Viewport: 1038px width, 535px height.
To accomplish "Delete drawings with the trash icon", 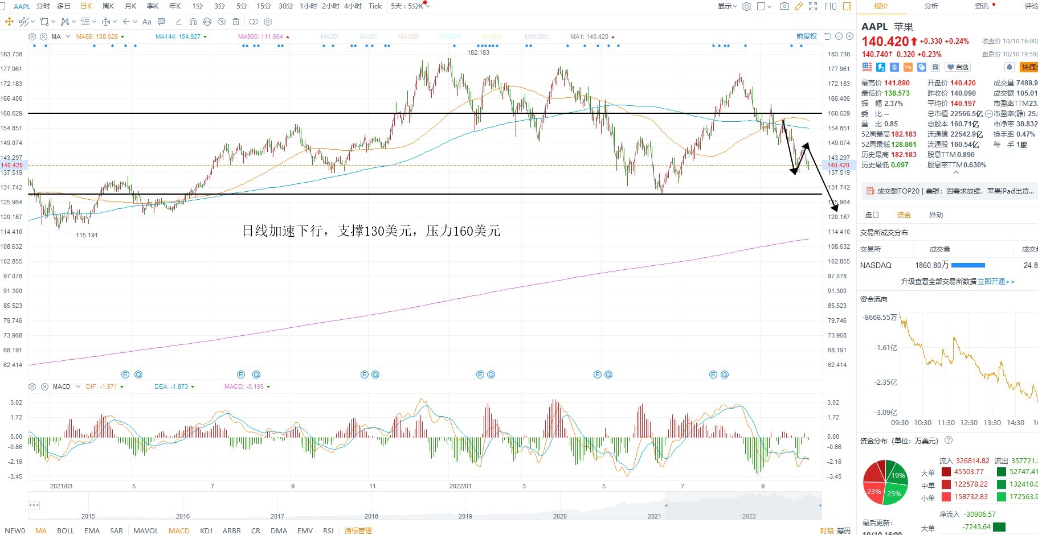I will pos(236,22).
